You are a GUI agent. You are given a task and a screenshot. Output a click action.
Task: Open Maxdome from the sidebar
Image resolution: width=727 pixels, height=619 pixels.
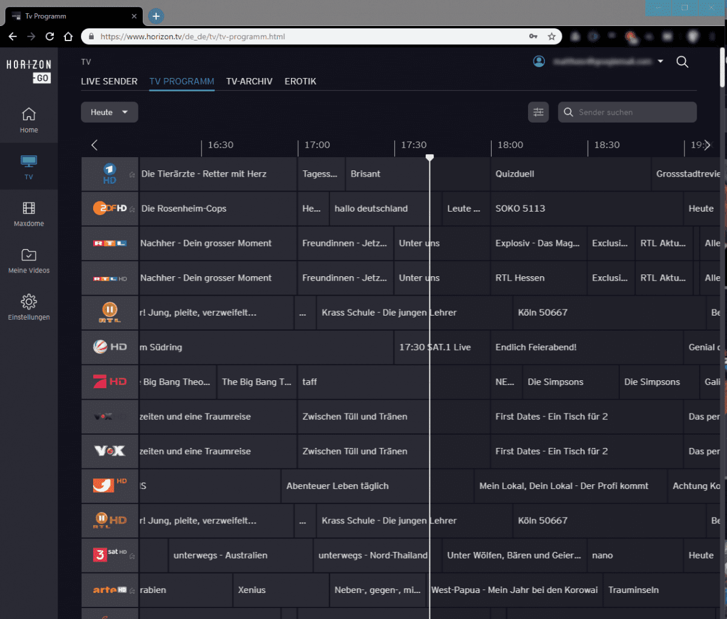28,214
